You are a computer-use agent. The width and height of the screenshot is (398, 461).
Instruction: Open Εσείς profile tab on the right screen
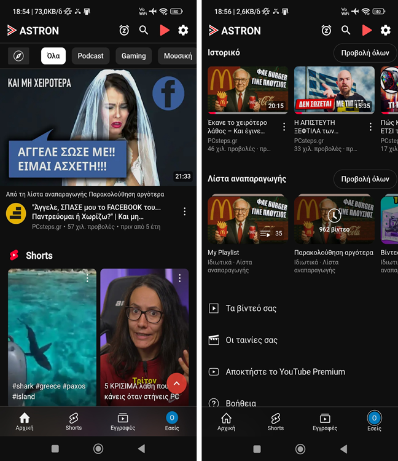(374, 421)
